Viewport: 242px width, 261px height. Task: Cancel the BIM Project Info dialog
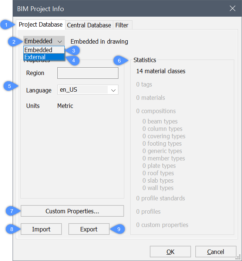coord(215,252)
